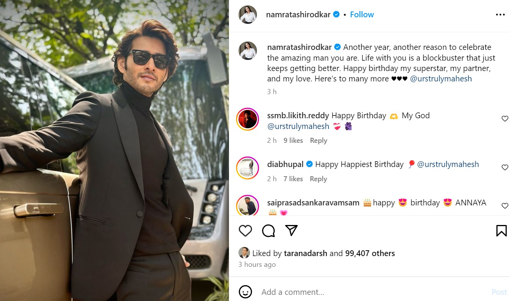Reply to ssmb.likith.reddy's comment
The height and width of the screenshot is (301, 510).
[318, 141]
